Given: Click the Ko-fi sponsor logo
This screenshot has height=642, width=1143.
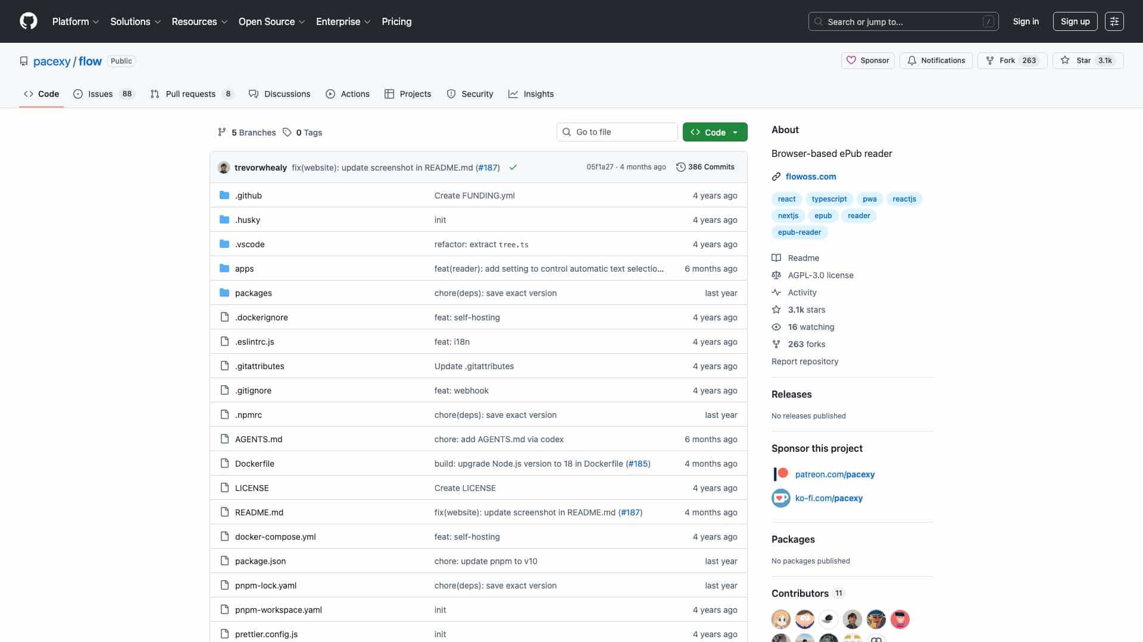Looking at the screenshot, I should pos(780,498).
